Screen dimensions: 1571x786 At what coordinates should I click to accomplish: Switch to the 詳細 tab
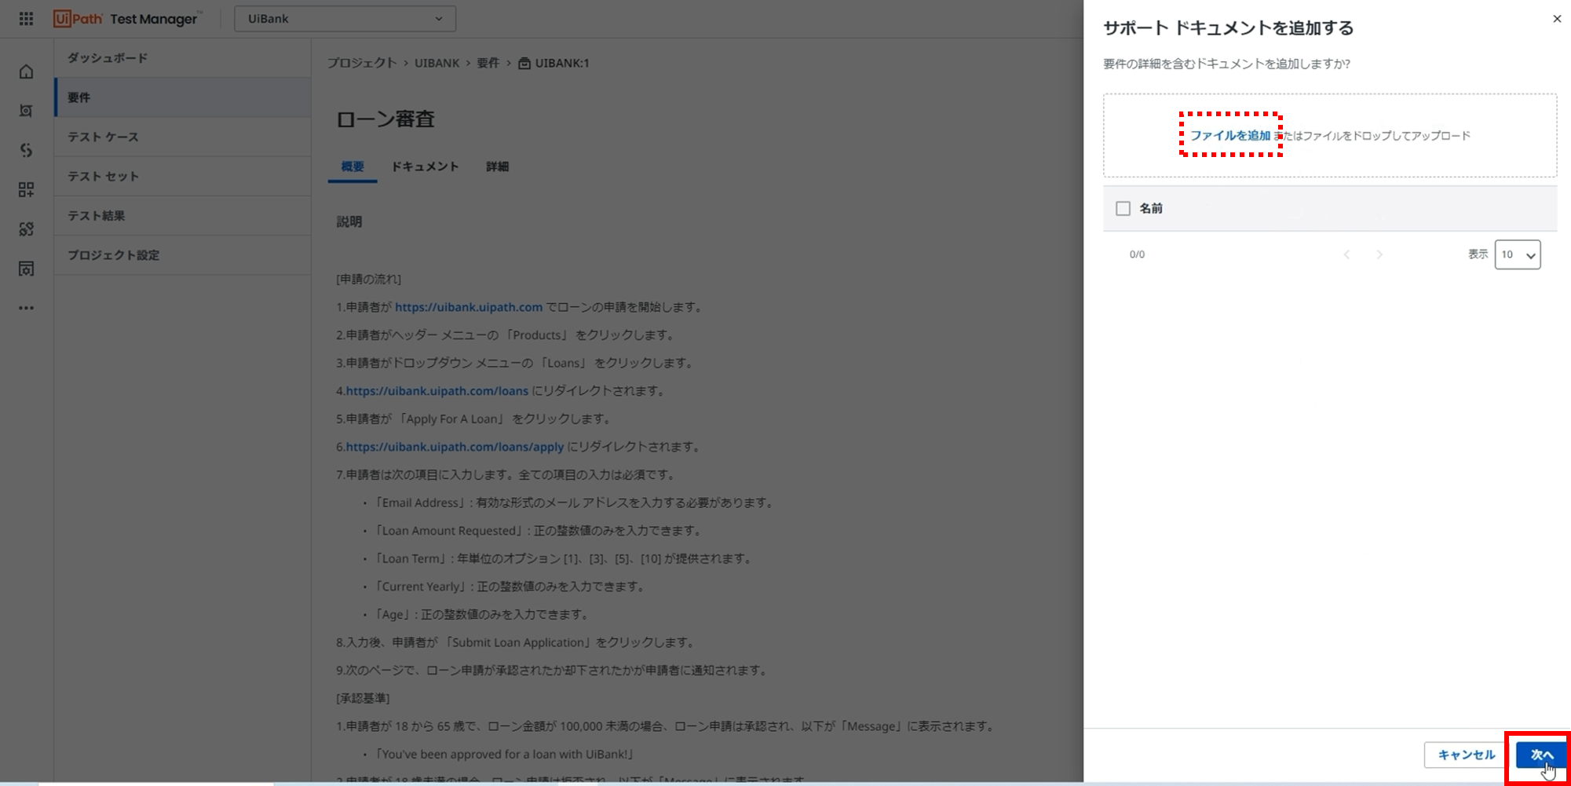497,166
